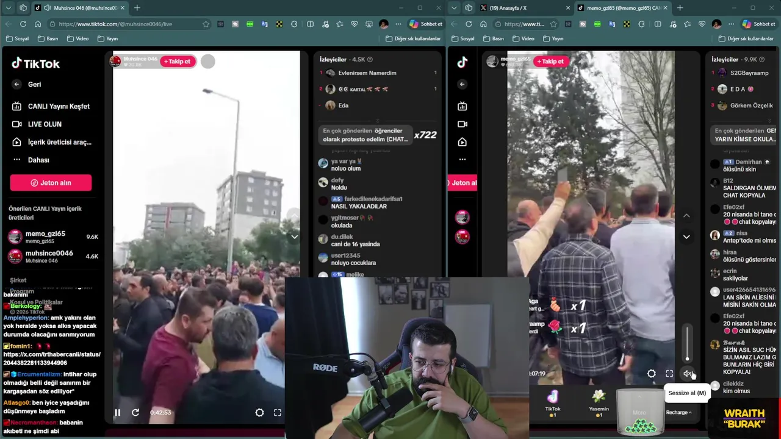Adjust the right stream volume slider
The image size is (781, 439).
688,343
